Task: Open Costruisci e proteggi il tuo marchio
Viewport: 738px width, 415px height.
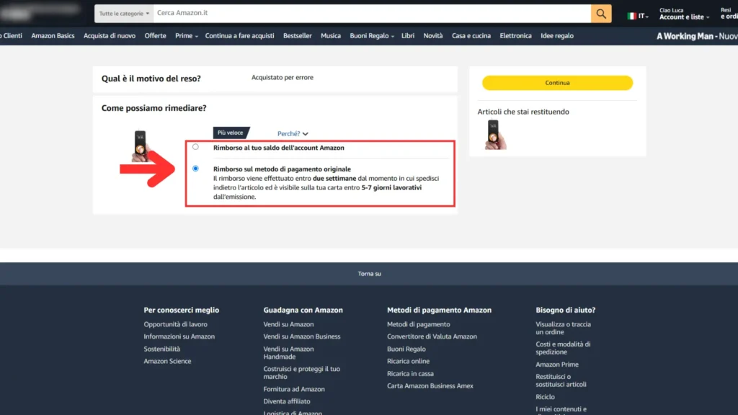Action: coord(302,372)
